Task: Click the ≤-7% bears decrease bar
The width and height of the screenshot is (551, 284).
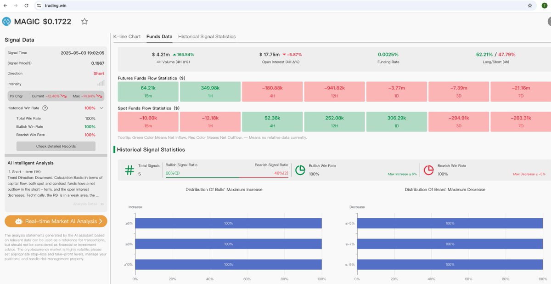Action: (450, 244)
